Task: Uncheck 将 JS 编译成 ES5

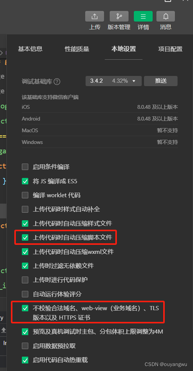Action: pos(25,181)
